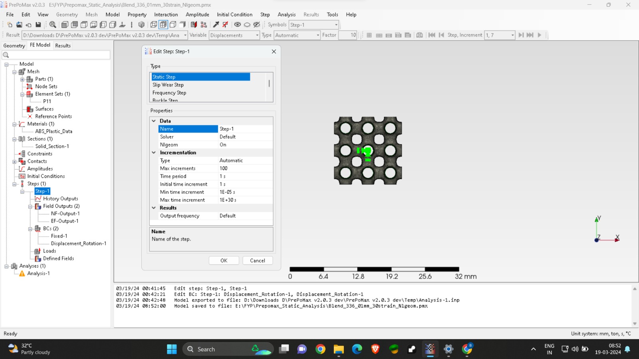This screenshot has width=639, height=359.
Task: Select ABS_Plastic_Data material in the tree
Action: click(54, 132)
